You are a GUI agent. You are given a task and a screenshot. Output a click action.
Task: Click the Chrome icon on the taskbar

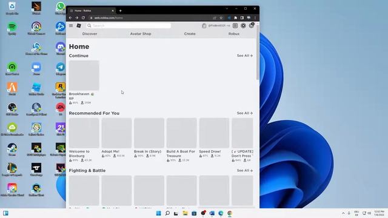pos(230,213)
